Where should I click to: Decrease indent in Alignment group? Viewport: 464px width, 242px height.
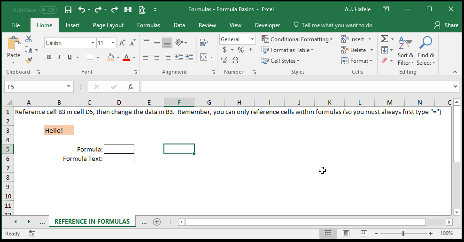[x=179, y=57]
